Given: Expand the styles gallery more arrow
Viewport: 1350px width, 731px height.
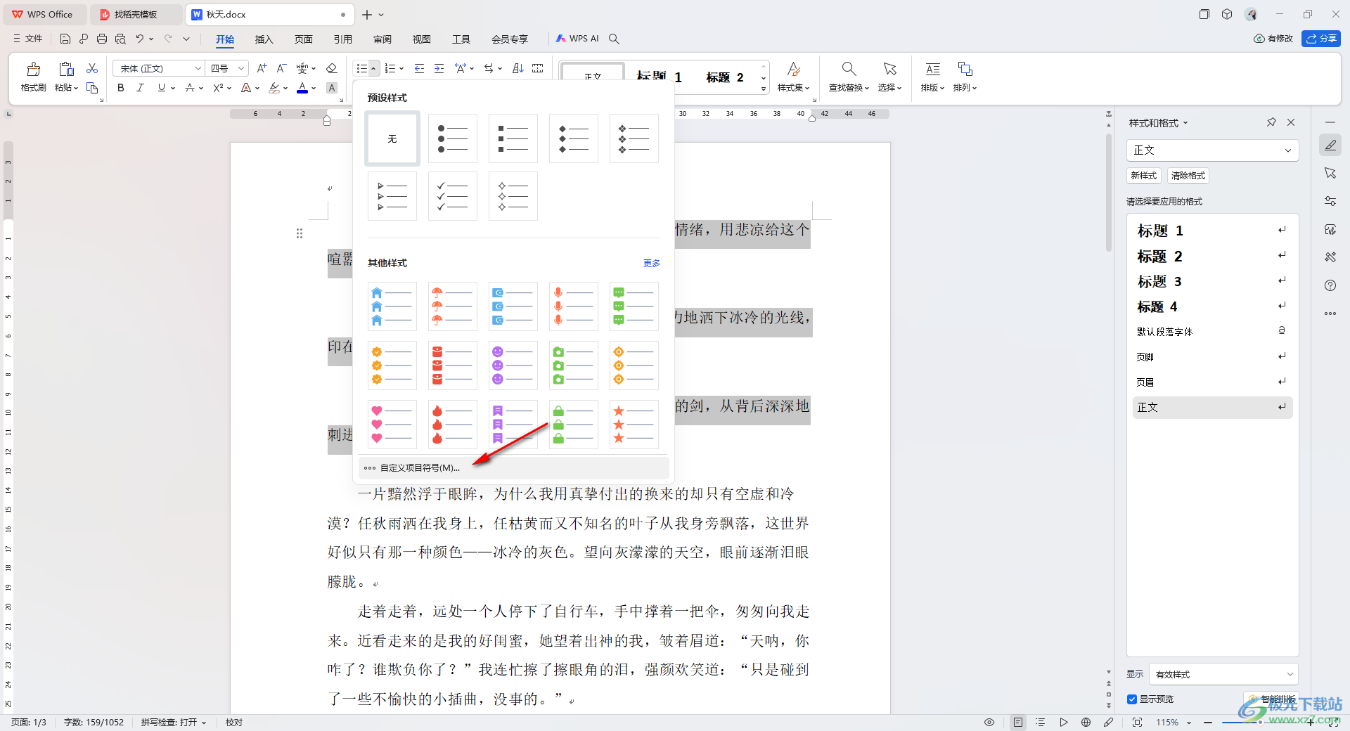Looking at the screenshot, I should tap(764, 89).
